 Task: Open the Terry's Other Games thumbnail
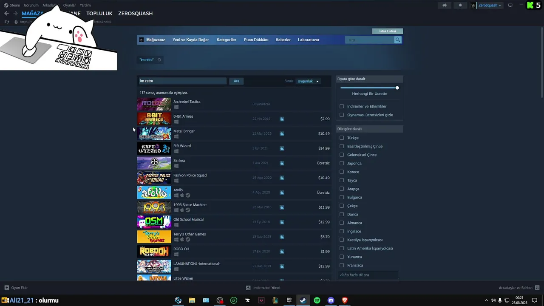(154, 237)
